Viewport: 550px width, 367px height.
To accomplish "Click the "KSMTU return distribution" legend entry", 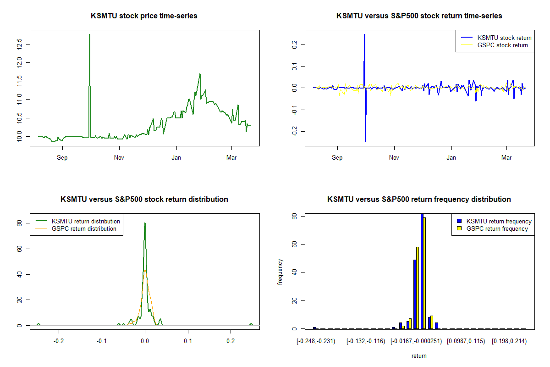I will (86, 221).
